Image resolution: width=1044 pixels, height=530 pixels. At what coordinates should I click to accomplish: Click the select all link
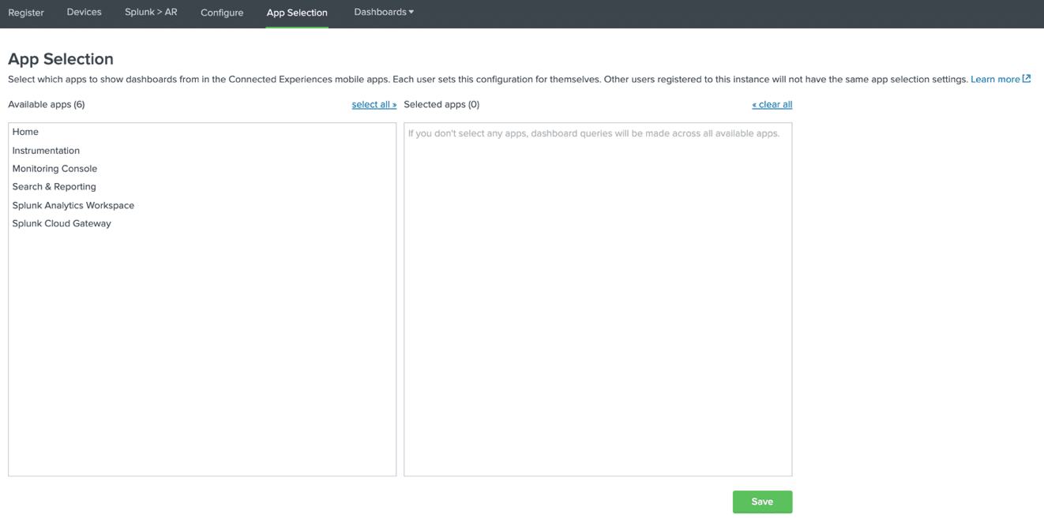(374, 104)
